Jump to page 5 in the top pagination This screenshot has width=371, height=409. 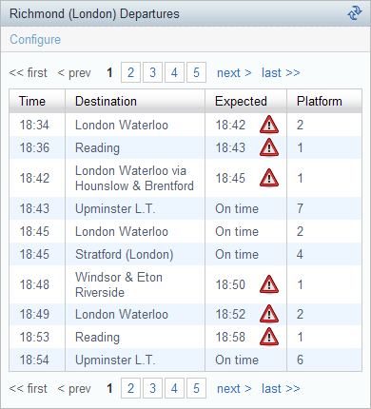point(196,72)
